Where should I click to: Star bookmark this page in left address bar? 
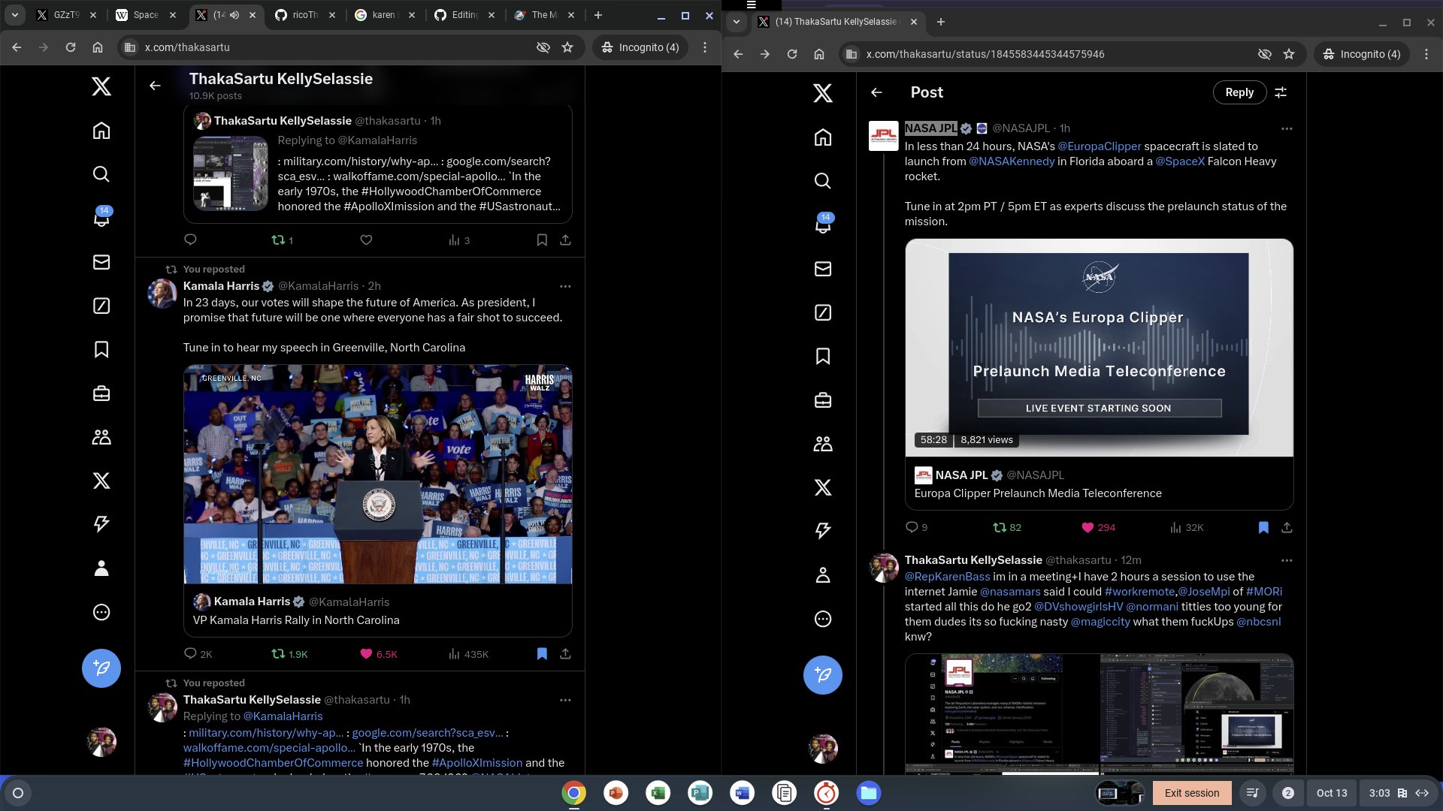[567, 47]
